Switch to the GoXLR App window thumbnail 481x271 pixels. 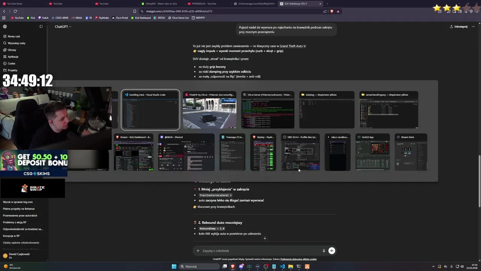tap(372, 152)
